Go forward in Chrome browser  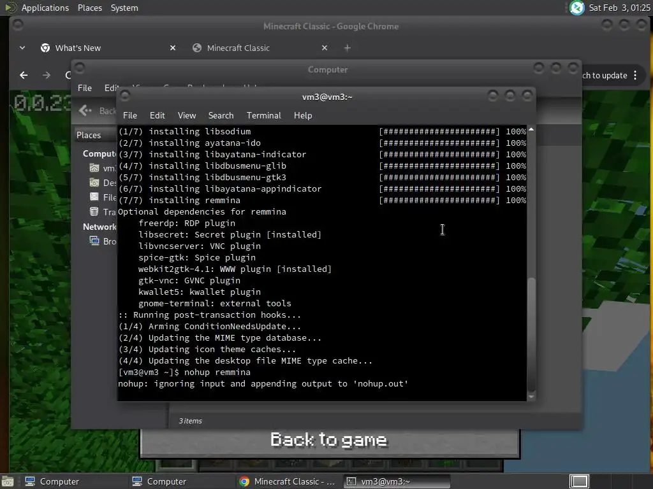tap(47, 75)
